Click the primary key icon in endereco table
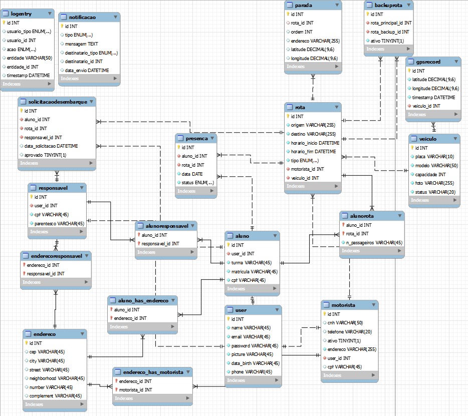The image size is (468, 416). point(26,343)
